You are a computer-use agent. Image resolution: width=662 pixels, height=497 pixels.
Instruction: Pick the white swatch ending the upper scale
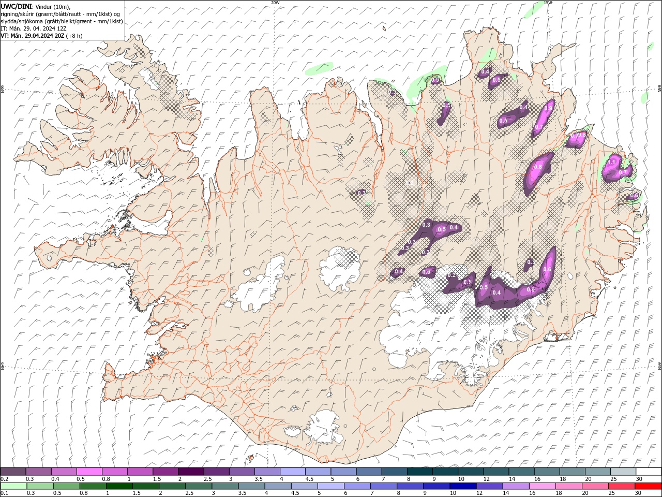tap(649, 471)
